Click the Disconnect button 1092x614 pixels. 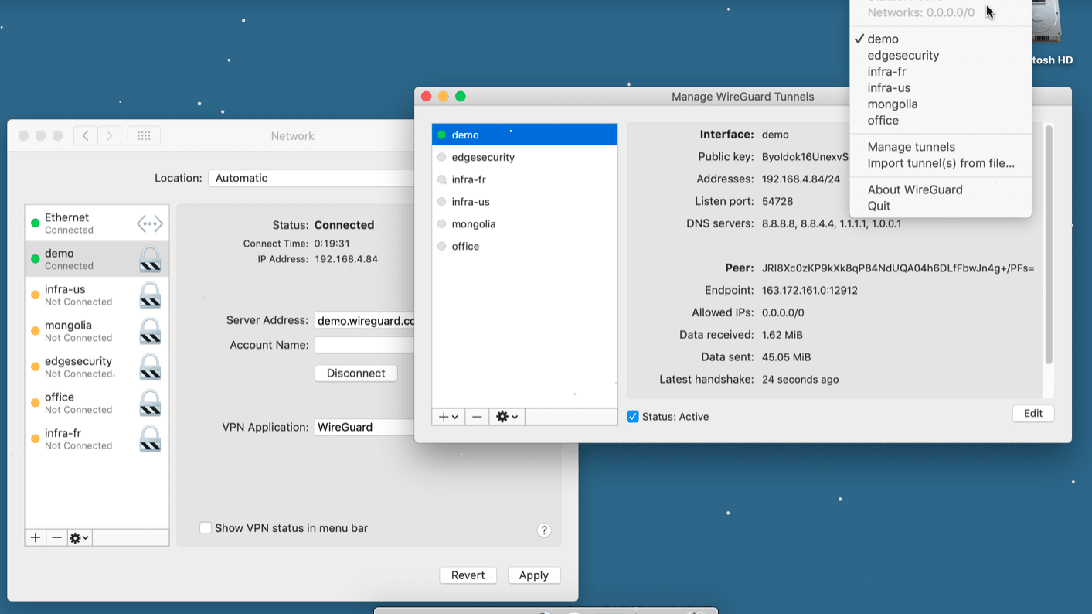pyautogui.click(x=355, y=373)
